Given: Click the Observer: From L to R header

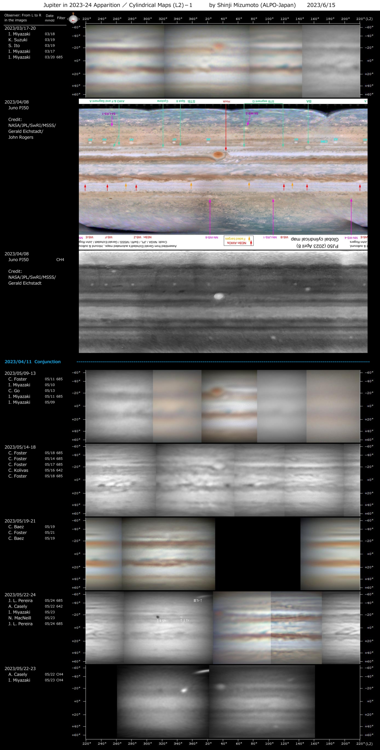Looking at the screenshot, I should [23, 18].
